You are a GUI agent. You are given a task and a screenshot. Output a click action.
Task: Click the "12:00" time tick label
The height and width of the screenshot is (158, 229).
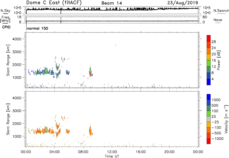(112, 152)
